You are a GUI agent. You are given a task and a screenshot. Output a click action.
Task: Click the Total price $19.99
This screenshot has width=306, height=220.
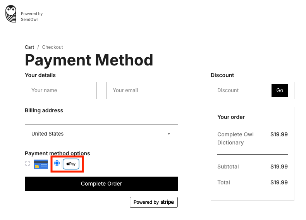pos(279,182)
